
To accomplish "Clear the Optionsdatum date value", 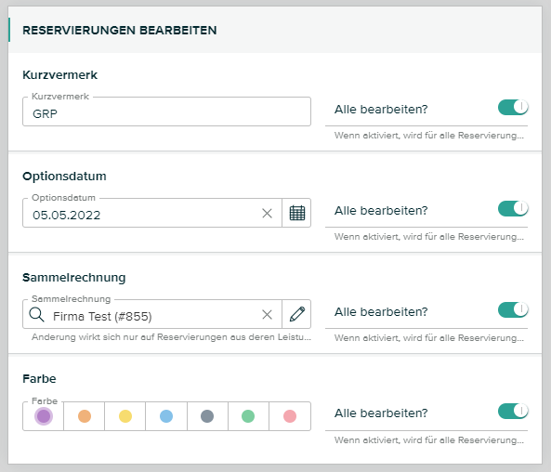I will click(267, 213).
